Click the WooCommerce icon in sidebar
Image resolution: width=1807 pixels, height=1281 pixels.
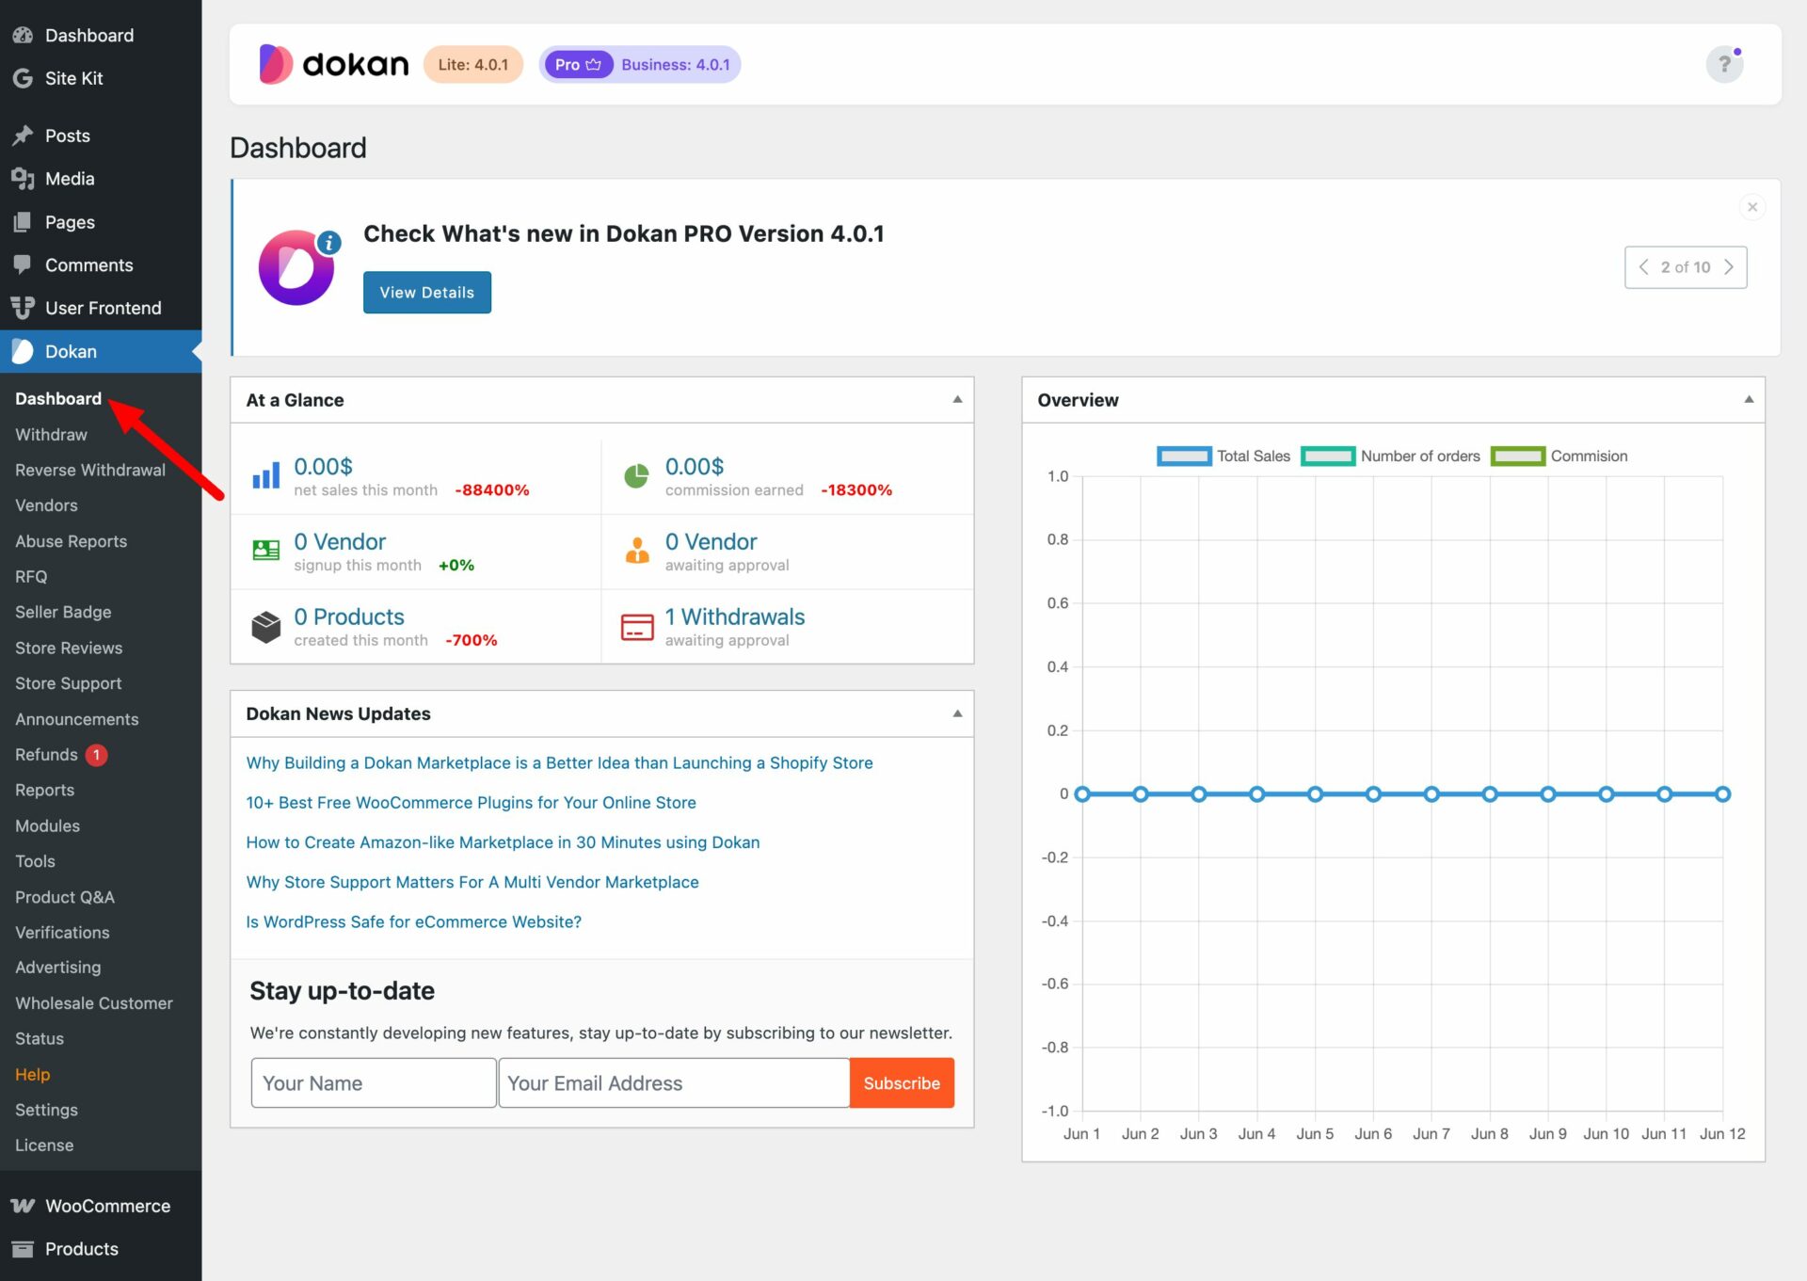tap(23, 1206)
